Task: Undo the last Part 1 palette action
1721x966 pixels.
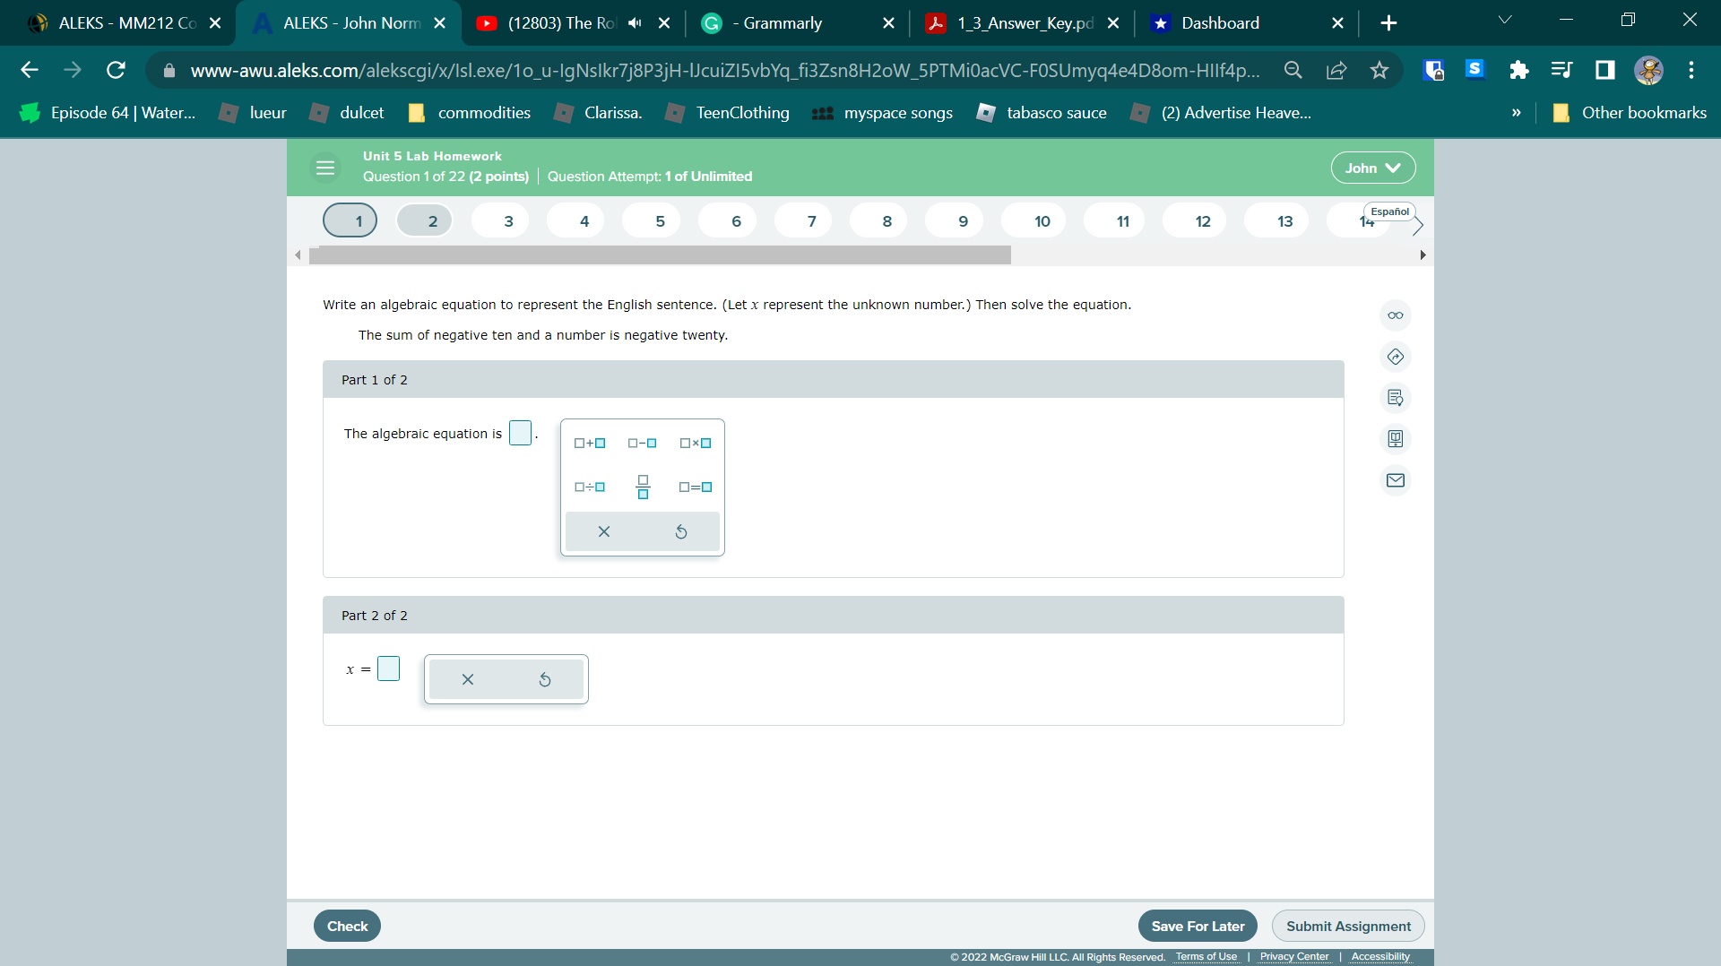Action: click(681, 531)
